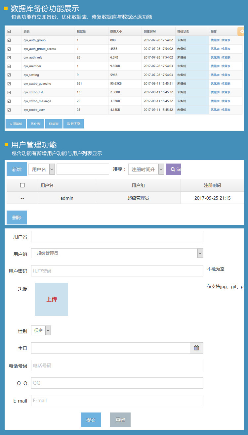
Task: Toggle the select-all checkbox in backup table header
Action: tap(9, 31)
